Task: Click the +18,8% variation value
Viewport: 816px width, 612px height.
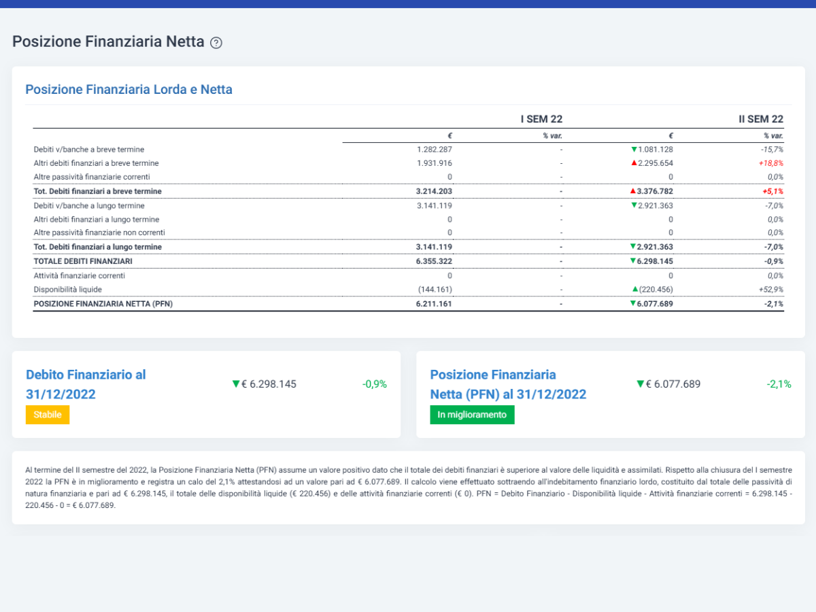Action: (771, 163)
